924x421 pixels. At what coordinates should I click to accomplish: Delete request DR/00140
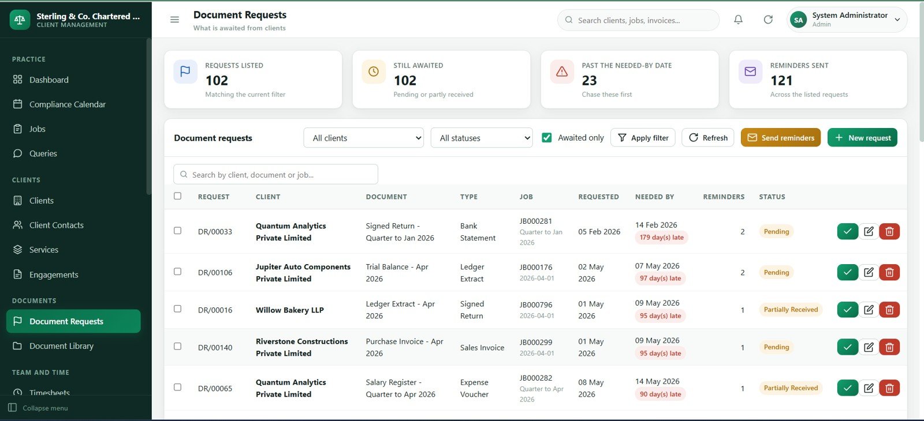889,347
